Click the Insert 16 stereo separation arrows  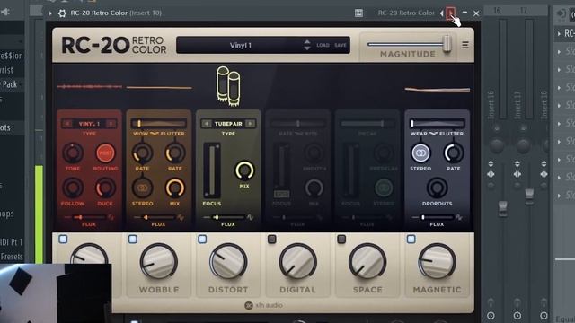click(491, 174)
